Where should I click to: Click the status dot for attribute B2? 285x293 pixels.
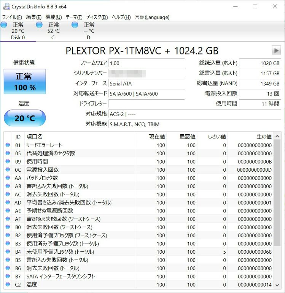coord(8,235)
